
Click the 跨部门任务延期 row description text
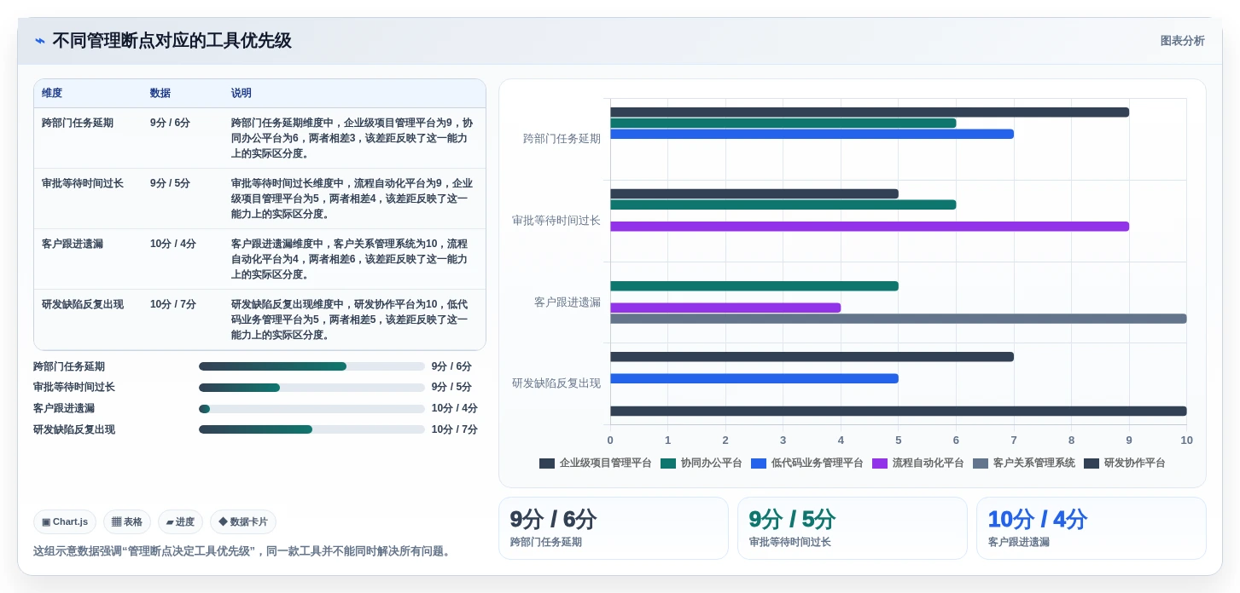pos(352,138)
